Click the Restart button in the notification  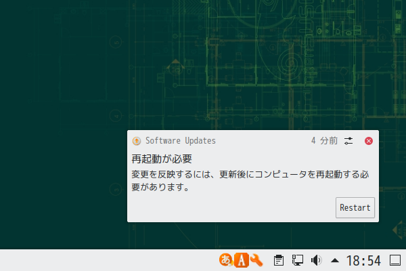pyautogui.click(x=355, y=207)
